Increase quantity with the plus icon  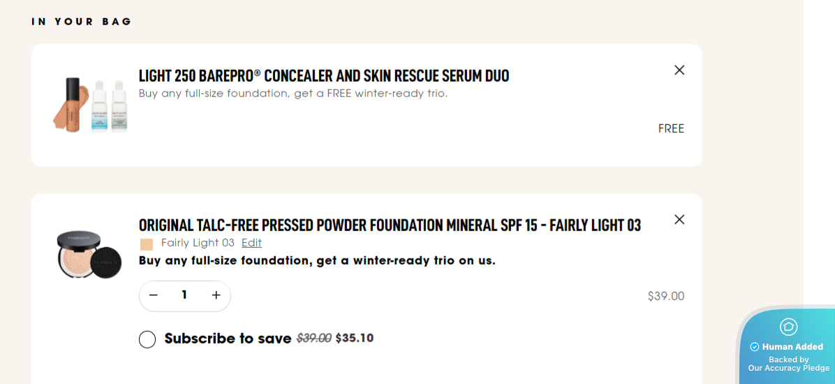216,295
